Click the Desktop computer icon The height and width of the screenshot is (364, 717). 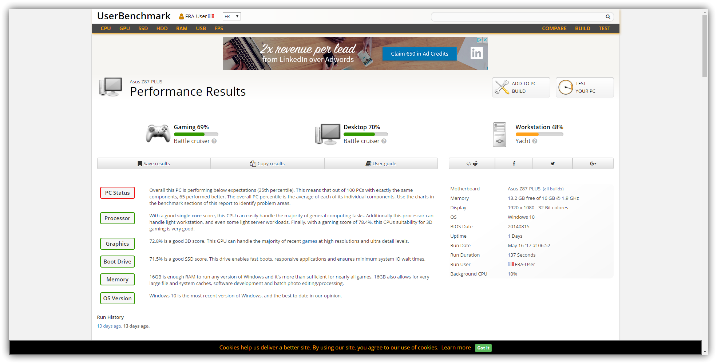point(328,134)
